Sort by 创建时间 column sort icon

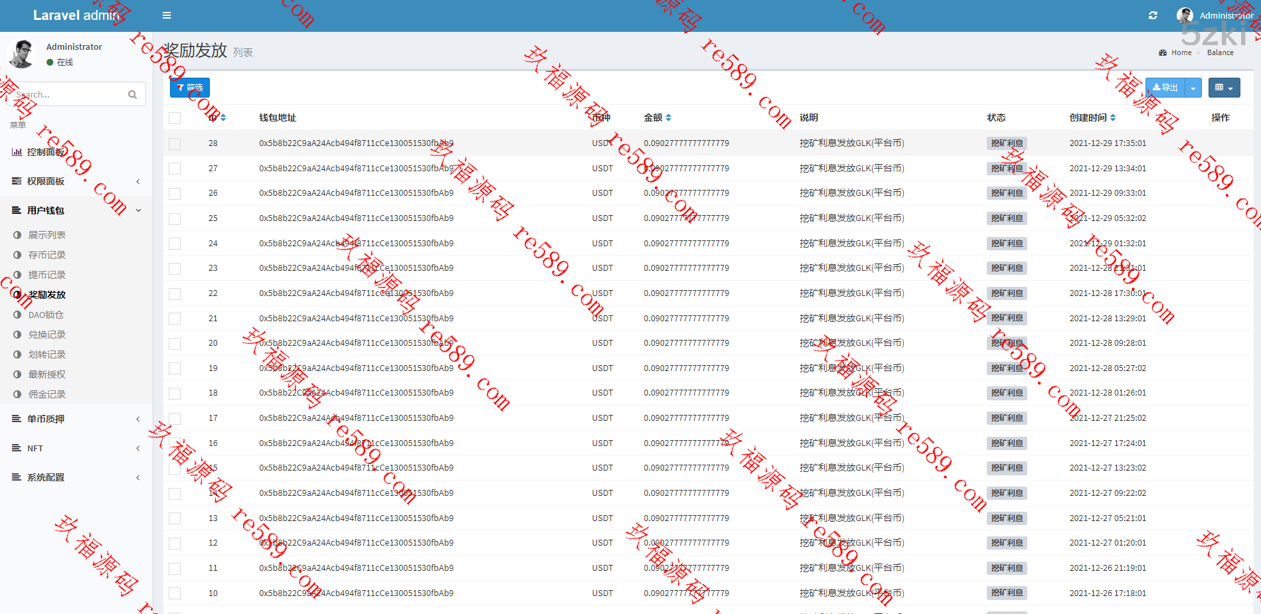(1113, 118)
